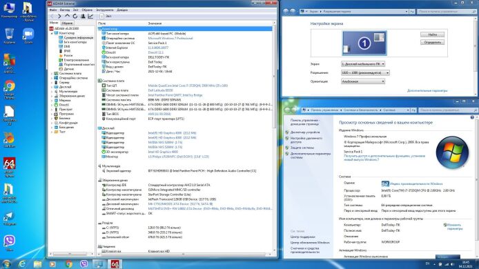Click help icon in System window

[x=472, y=117]
